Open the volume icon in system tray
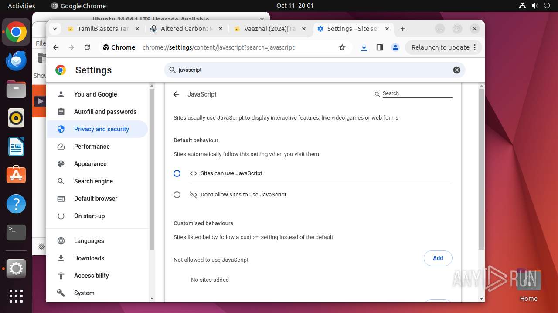 [534, 6]
